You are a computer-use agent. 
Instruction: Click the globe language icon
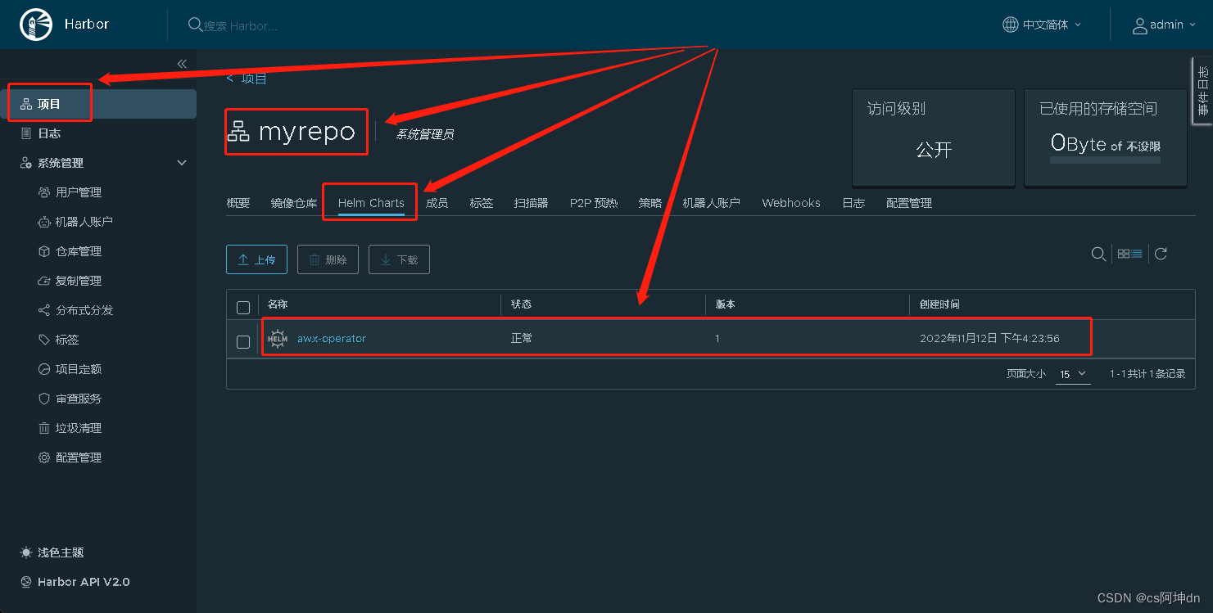click(1011, 25)
